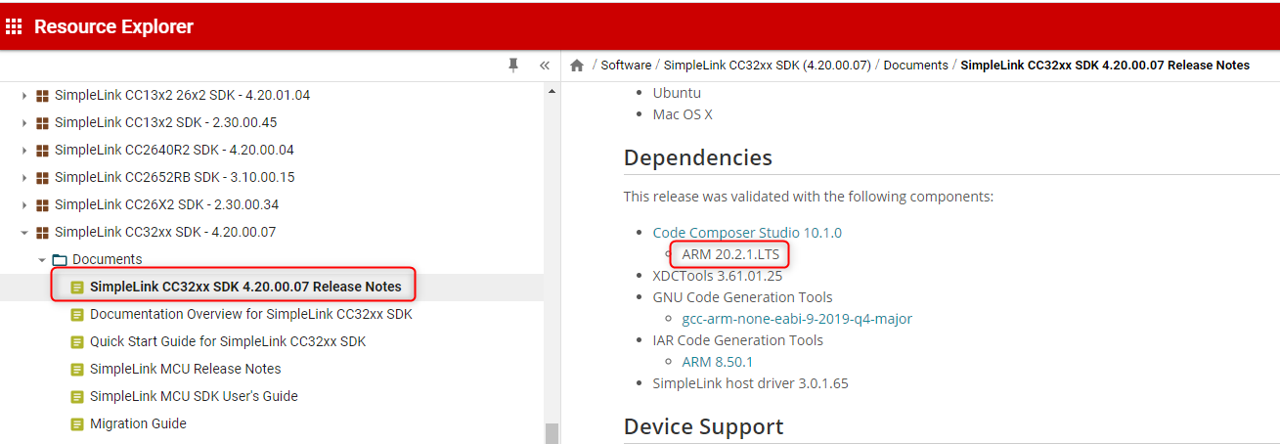Click Resource Explorer title

tap(113, 27)
